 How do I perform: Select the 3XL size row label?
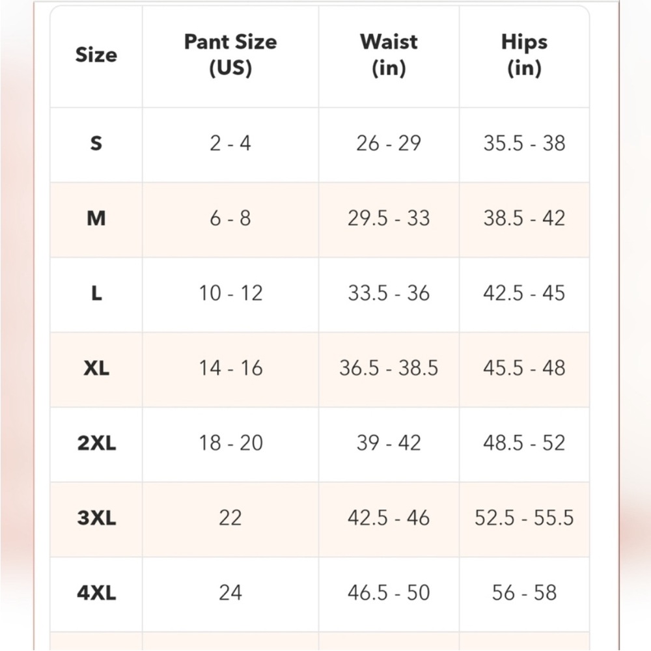96,518
